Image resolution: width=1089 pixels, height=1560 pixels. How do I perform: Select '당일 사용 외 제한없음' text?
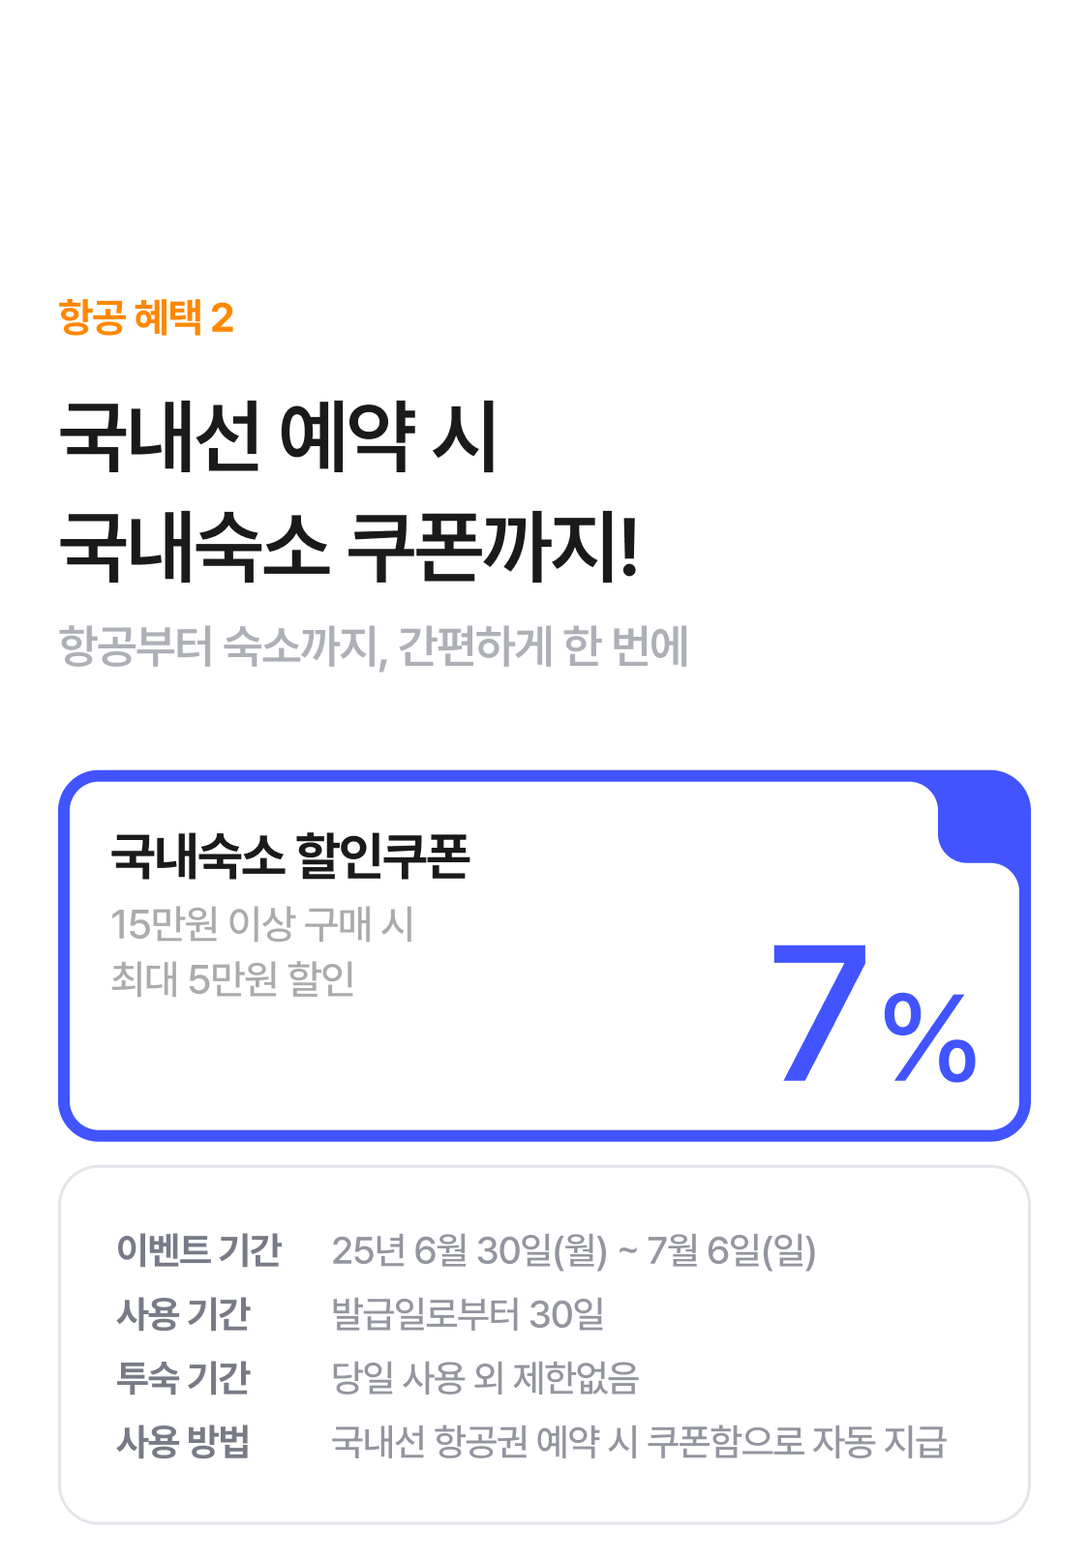(x=485, y=1377)
